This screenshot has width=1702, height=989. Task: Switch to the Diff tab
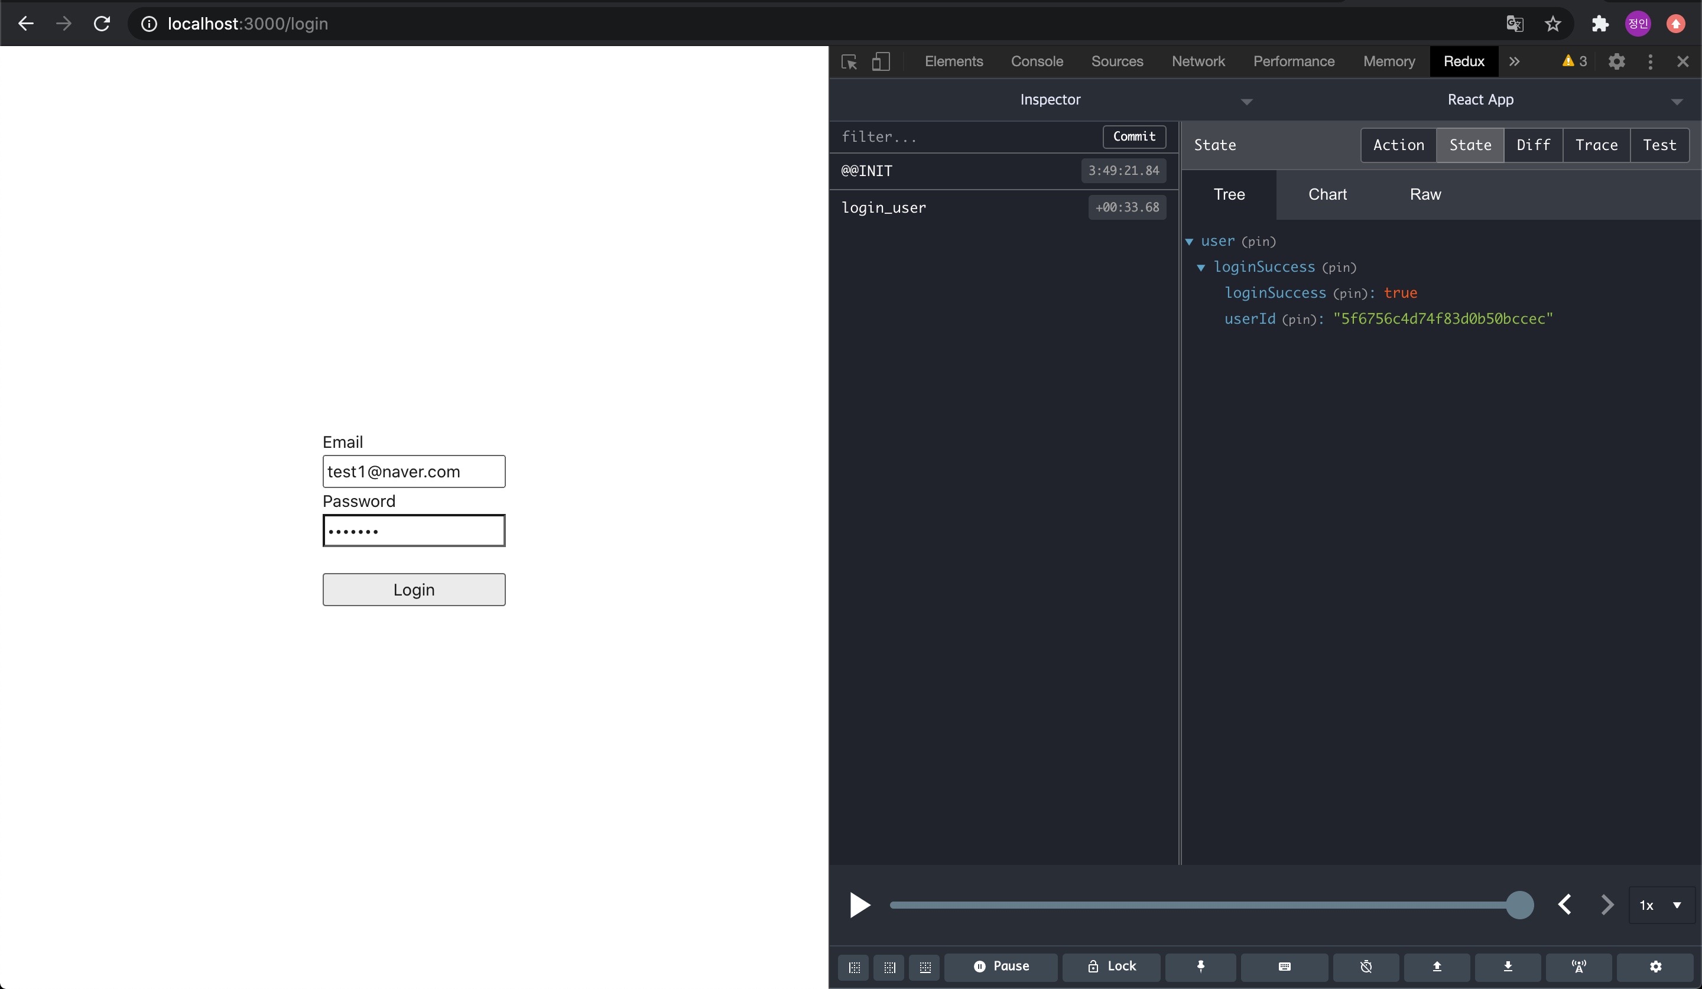pos(1533,145)
